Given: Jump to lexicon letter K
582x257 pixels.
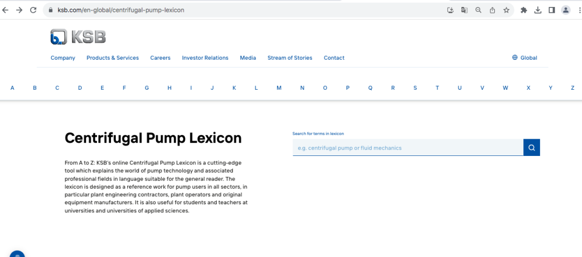Looking at the screenshot, I should coord(234,88).
